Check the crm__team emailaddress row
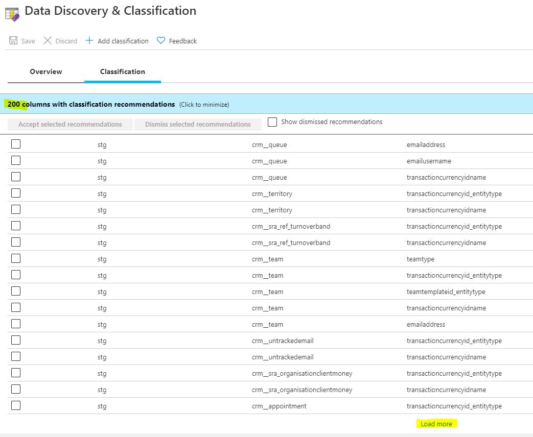This screenshot has width=533, height=437. click(15, 324)
